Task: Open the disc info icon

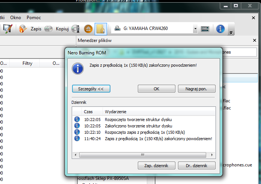Action: tap(75, 29)
